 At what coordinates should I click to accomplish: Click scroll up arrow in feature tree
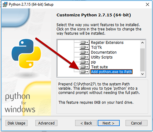[142, 43]
